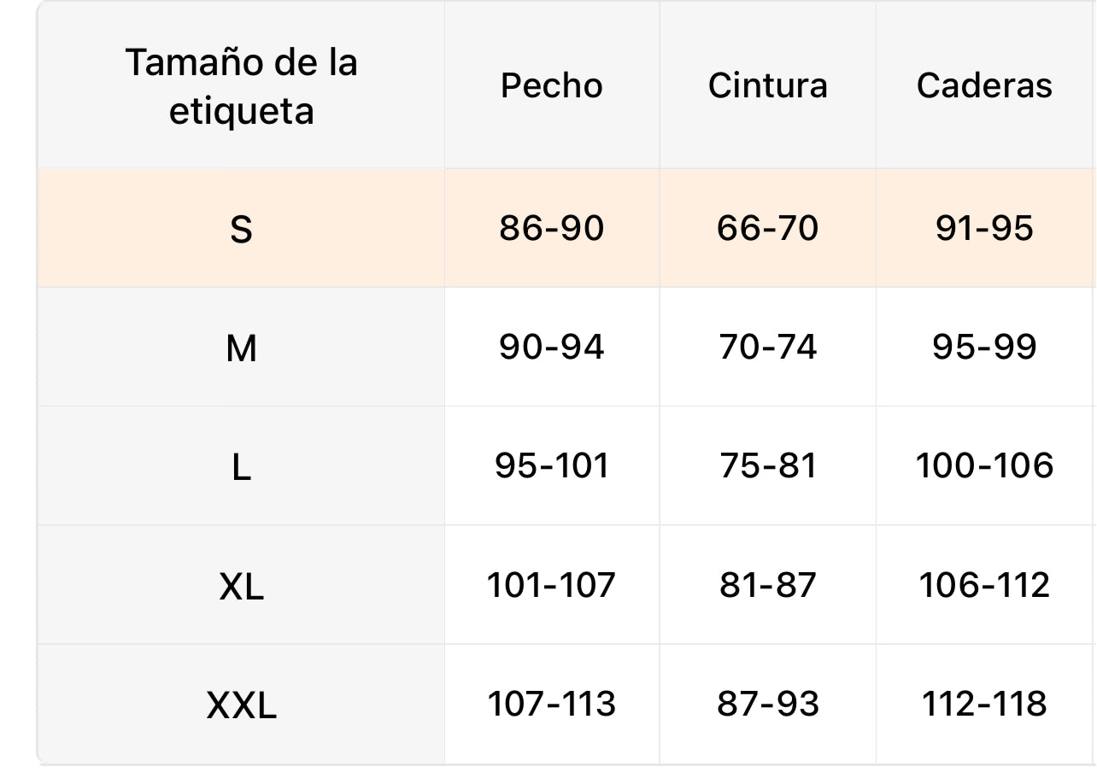Click the 112-118 hips measurement cell
Image resolution: width=1097 pixels, height=778 pixels.
[984, 704]
